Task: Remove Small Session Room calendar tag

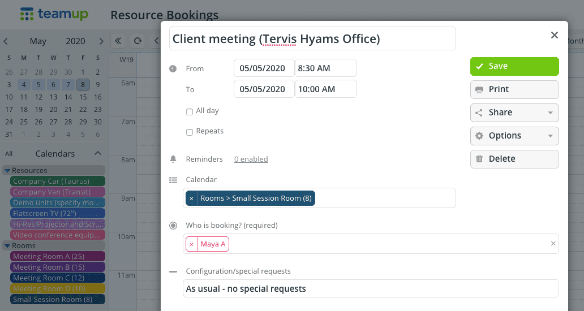Action: (x=191, y=198)
